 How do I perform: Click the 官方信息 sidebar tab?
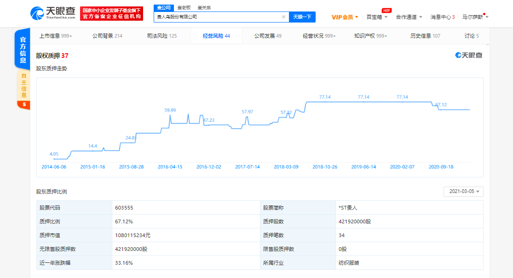[x=23, y=50]
